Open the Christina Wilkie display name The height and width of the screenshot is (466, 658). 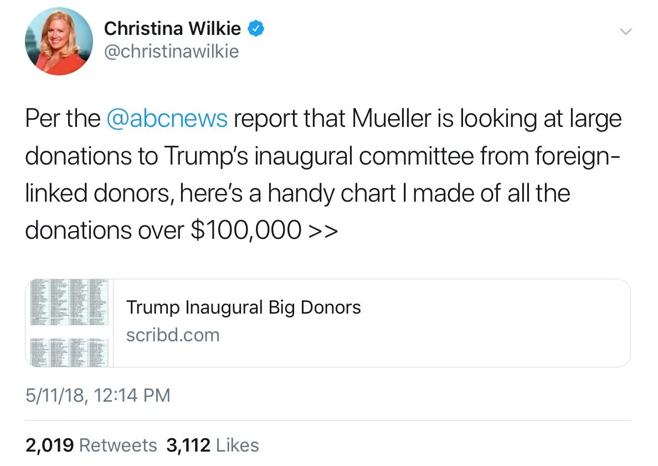pos(172,29)
